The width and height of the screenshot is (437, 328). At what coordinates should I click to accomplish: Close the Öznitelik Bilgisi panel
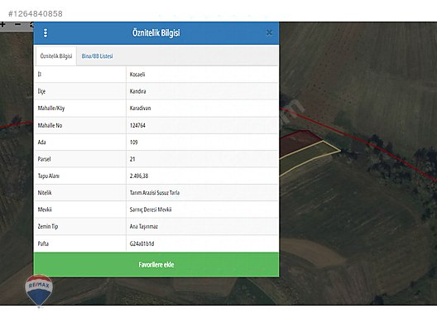269,32
